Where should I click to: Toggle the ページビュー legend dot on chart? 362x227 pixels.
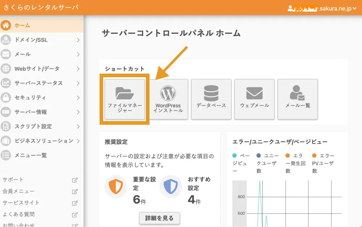[x=235, y=156]
